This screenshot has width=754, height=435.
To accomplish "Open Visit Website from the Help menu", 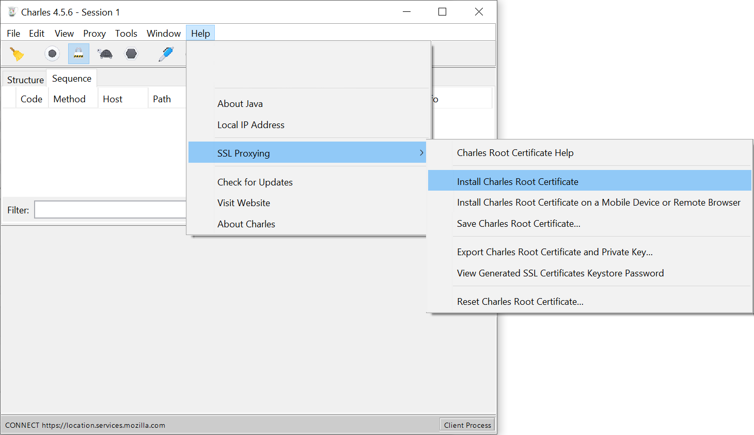I will click(243, 203).
